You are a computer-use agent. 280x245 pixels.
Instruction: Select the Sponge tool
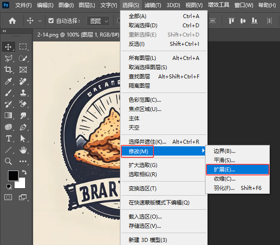8,127
